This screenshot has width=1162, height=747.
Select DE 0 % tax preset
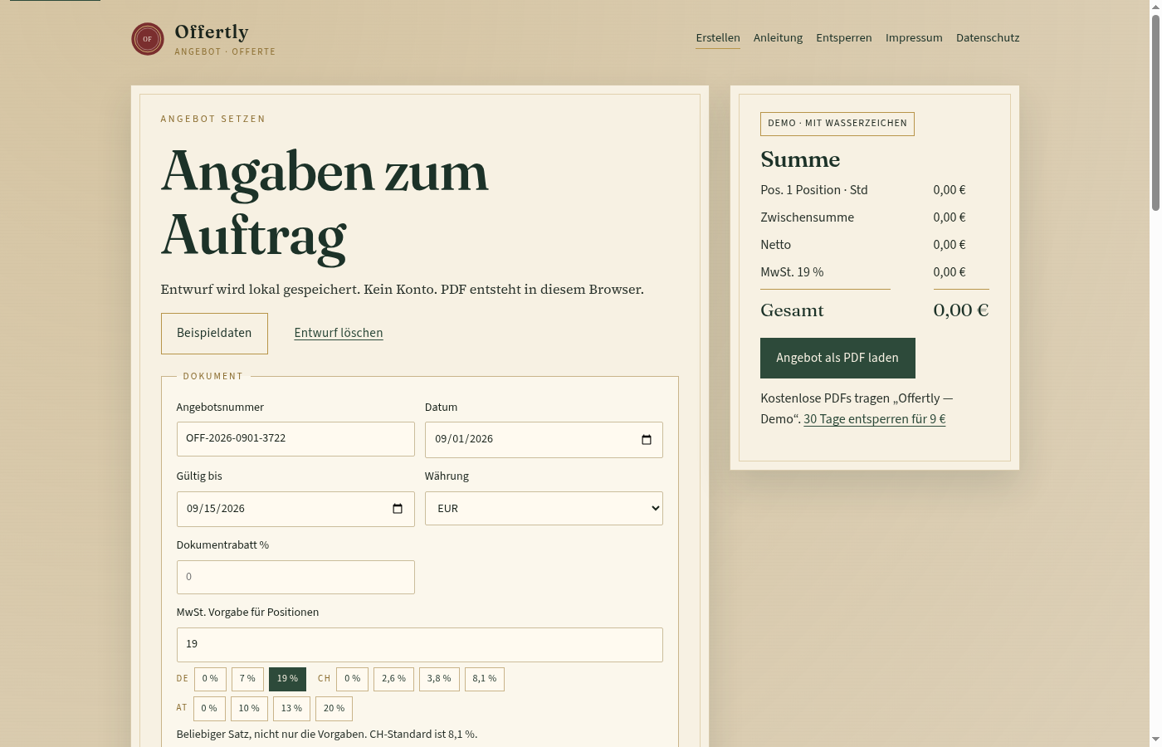tap(210, 679)
